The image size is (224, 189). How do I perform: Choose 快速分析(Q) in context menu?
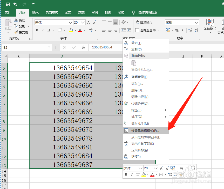[x=146, y=104]
